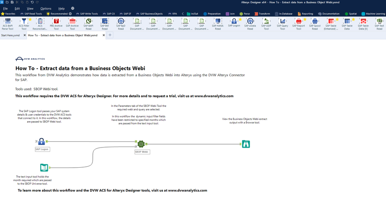386x198 pixels.
Task: Switch to the RPA tool category
Action: pyautogui.click(x=172, y=14)
